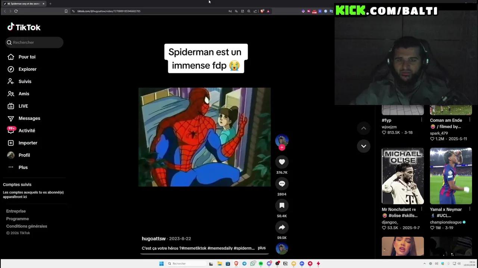This screenshot has height=268, width=478.
Task: Click browser address bar URL
Action: (x=109, y=11)
